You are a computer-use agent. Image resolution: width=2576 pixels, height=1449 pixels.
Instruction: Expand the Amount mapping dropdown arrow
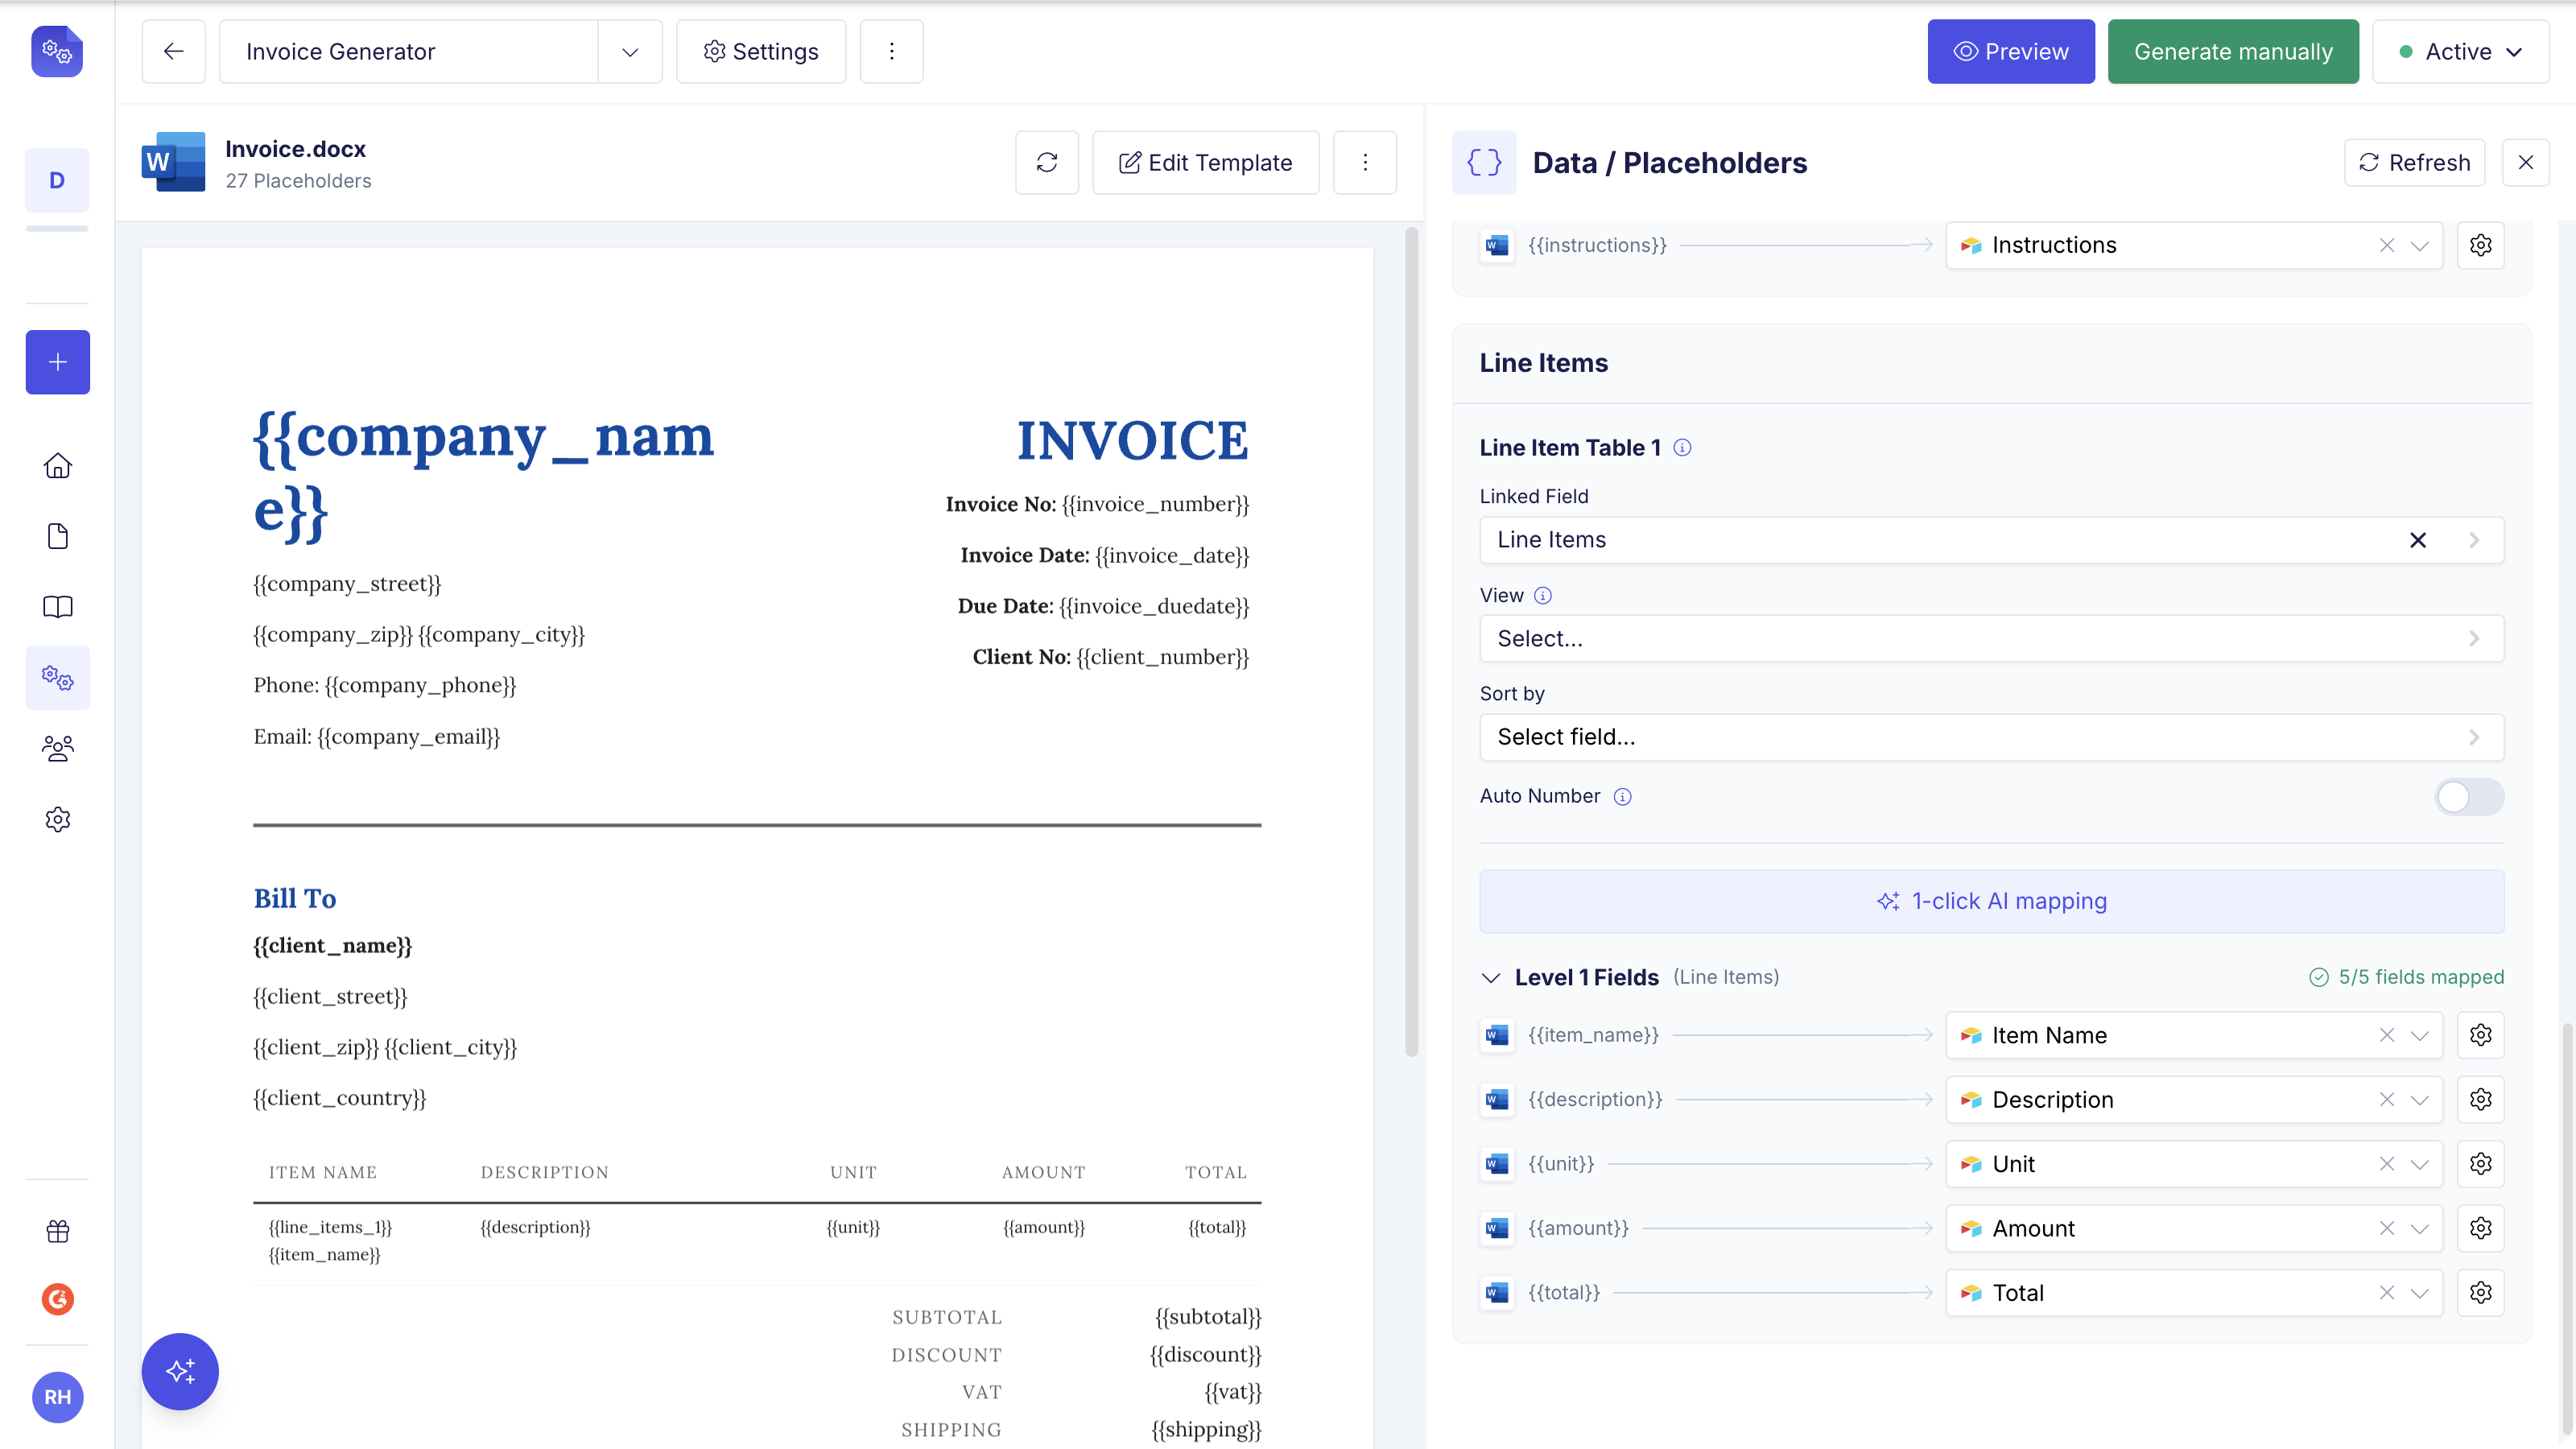click(2419, 1228)
